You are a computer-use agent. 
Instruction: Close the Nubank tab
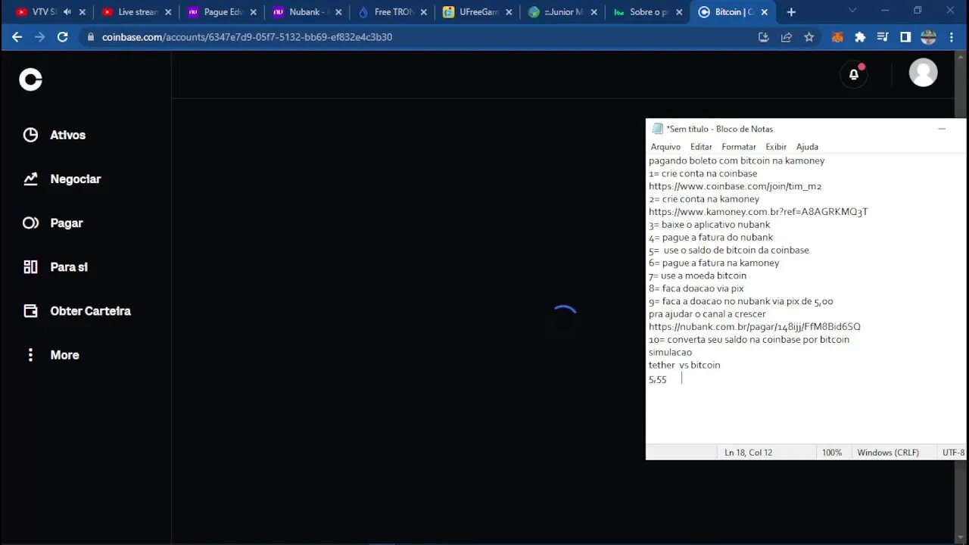pyautogui.click(x=338, y=12)
